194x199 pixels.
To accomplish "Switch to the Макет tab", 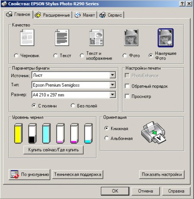I will (85, 15).
